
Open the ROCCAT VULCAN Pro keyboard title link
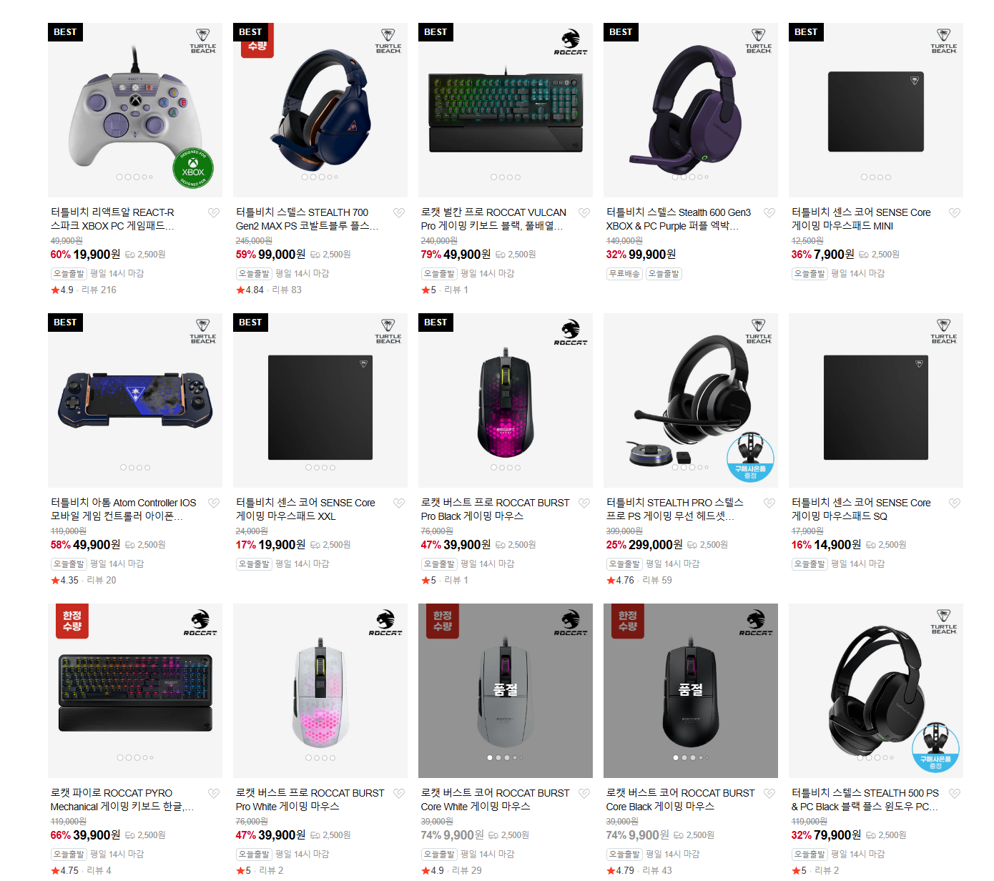tap(493, 219)
